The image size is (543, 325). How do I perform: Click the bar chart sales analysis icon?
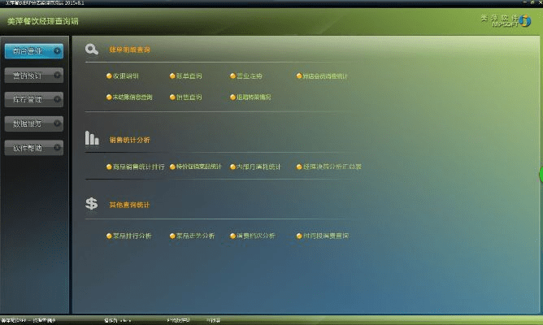(x=93, y=139)
